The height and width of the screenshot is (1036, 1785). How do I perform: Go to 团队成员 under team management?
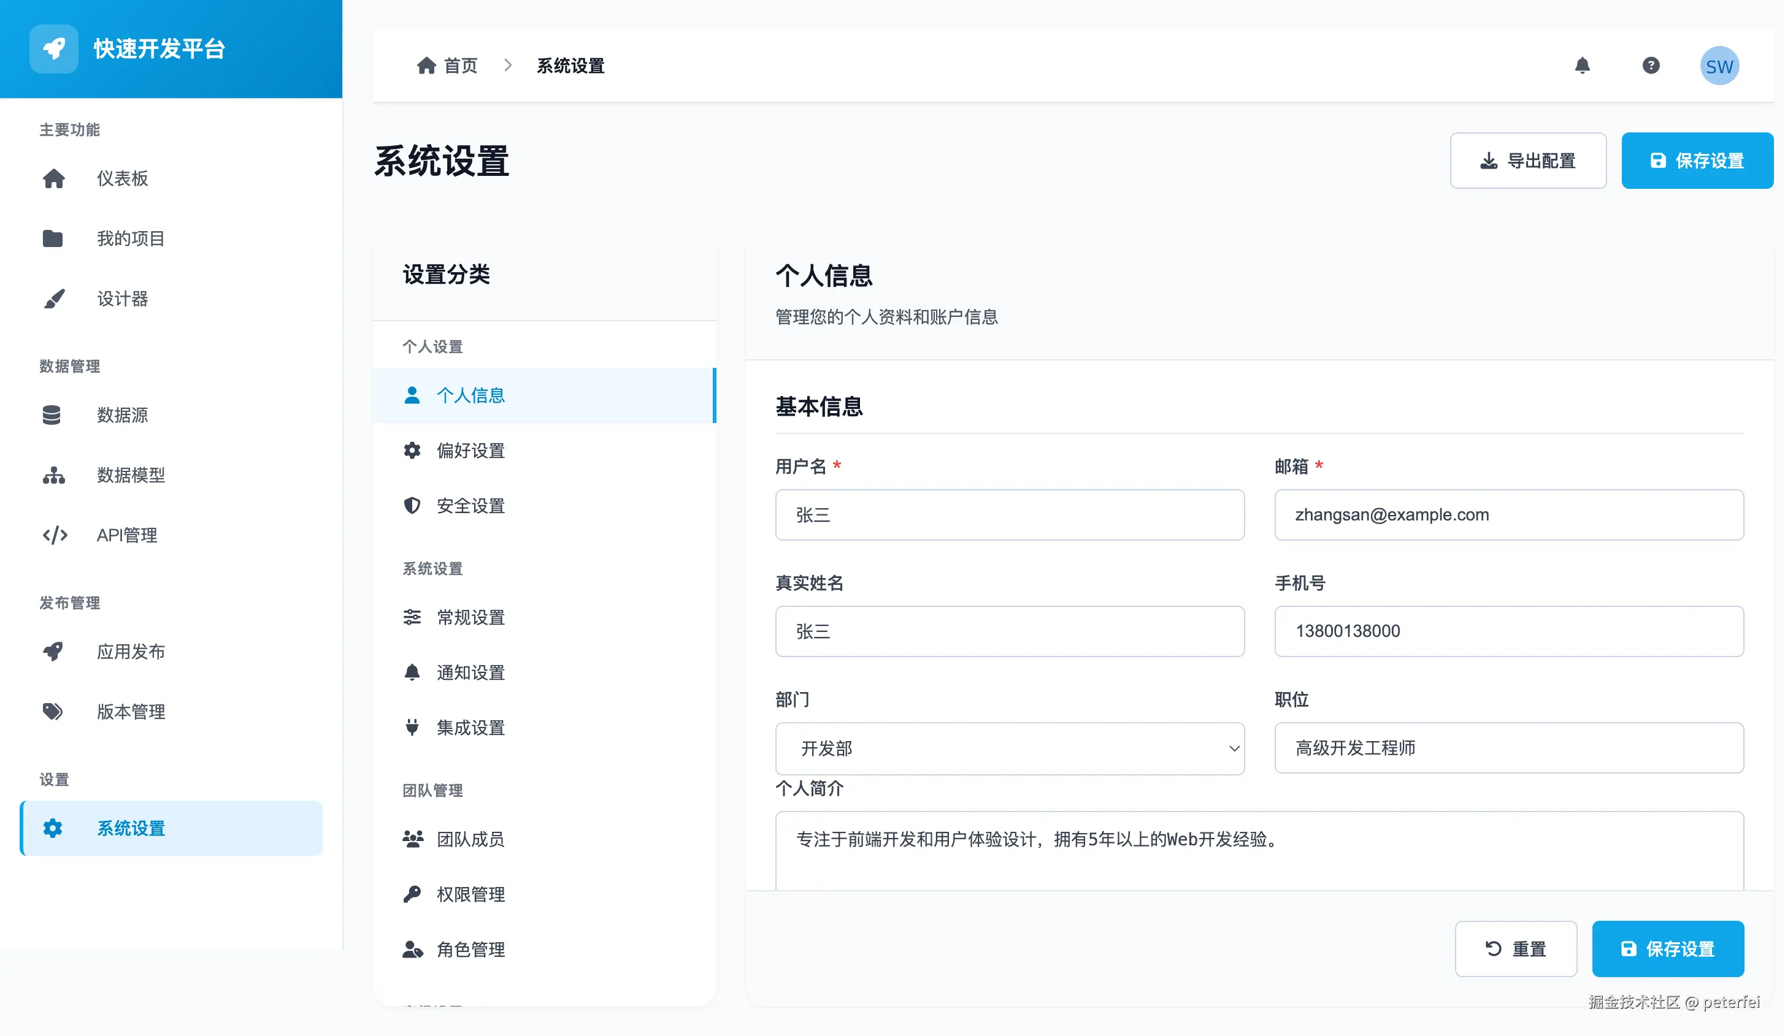click(x=470, y=839)
